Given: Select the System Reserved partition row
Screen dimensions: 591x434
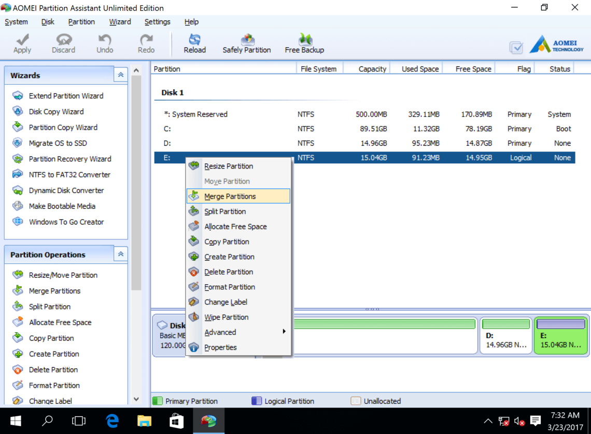Looking at the screenshot, I should [364, 114].
